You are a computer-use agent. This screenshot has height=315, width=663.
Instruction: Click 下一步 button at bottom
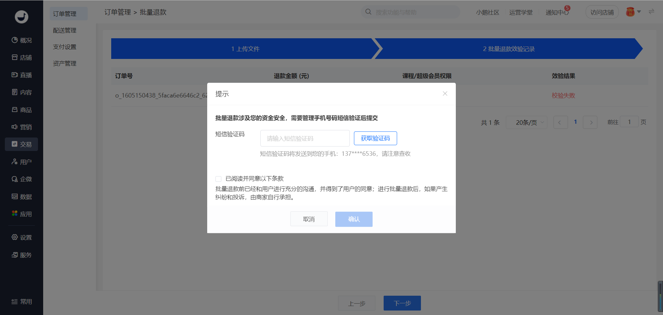(402, 303)
